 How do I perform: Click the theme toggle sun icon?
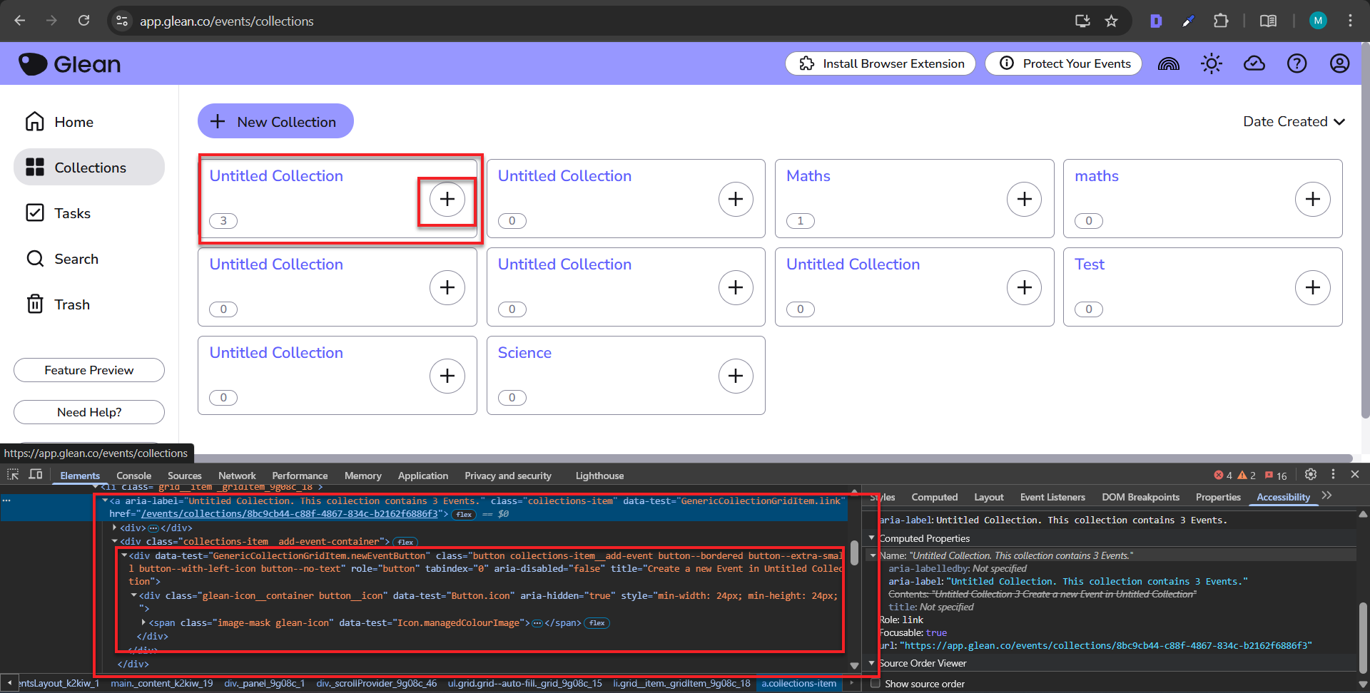pyautogui.click(x=1211, y=63)
